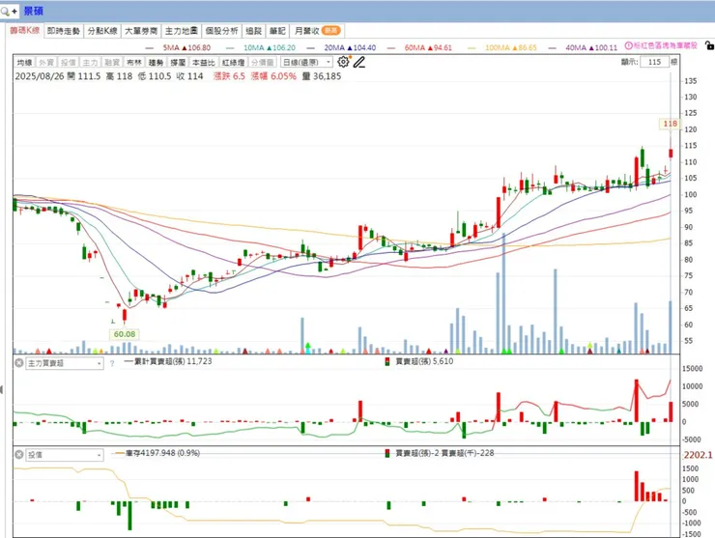Click the 60.08 low price label
Screen dimensions: 715x538
click(125, 334)
